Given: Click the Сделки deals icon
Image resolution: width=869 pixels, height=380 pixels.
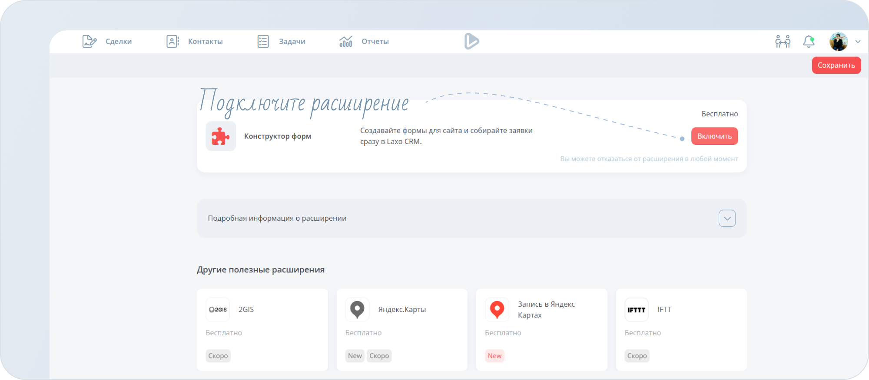Looking at the screenshot, I should pyautogui.click(x=90, y=42).
